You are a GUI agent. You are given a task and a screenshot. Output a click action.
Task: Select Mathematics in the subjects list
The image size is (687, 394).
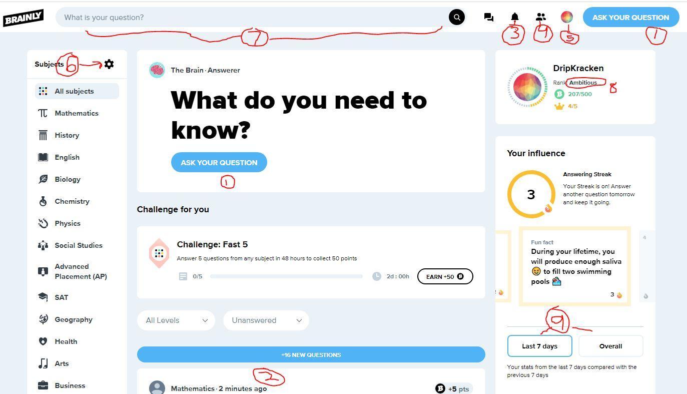click(77, 113)
